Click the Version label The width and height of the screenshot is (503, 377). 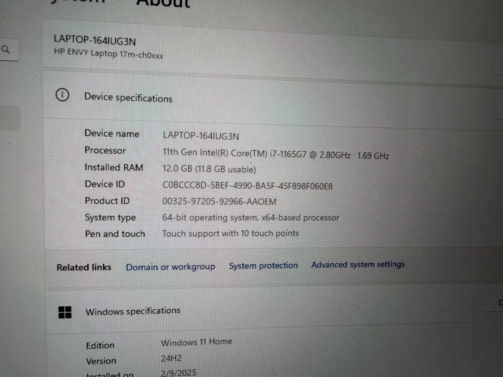click(x=101, y=361)
